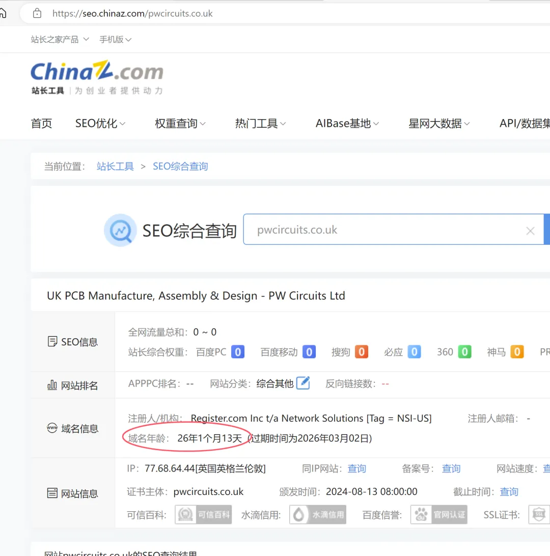Click the 360 weight badge

[x=464, y=352]
